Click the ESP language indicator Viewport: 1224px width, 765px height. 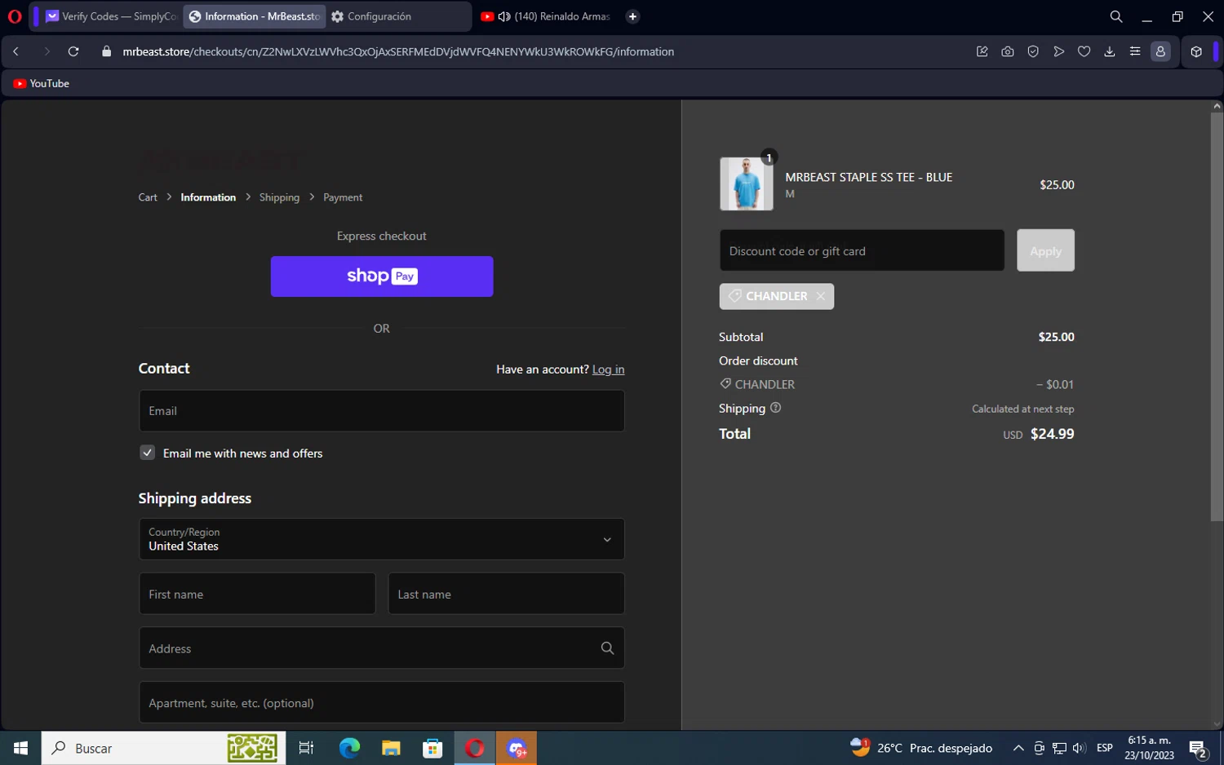pyautogui.click(x=1105, y=748)
